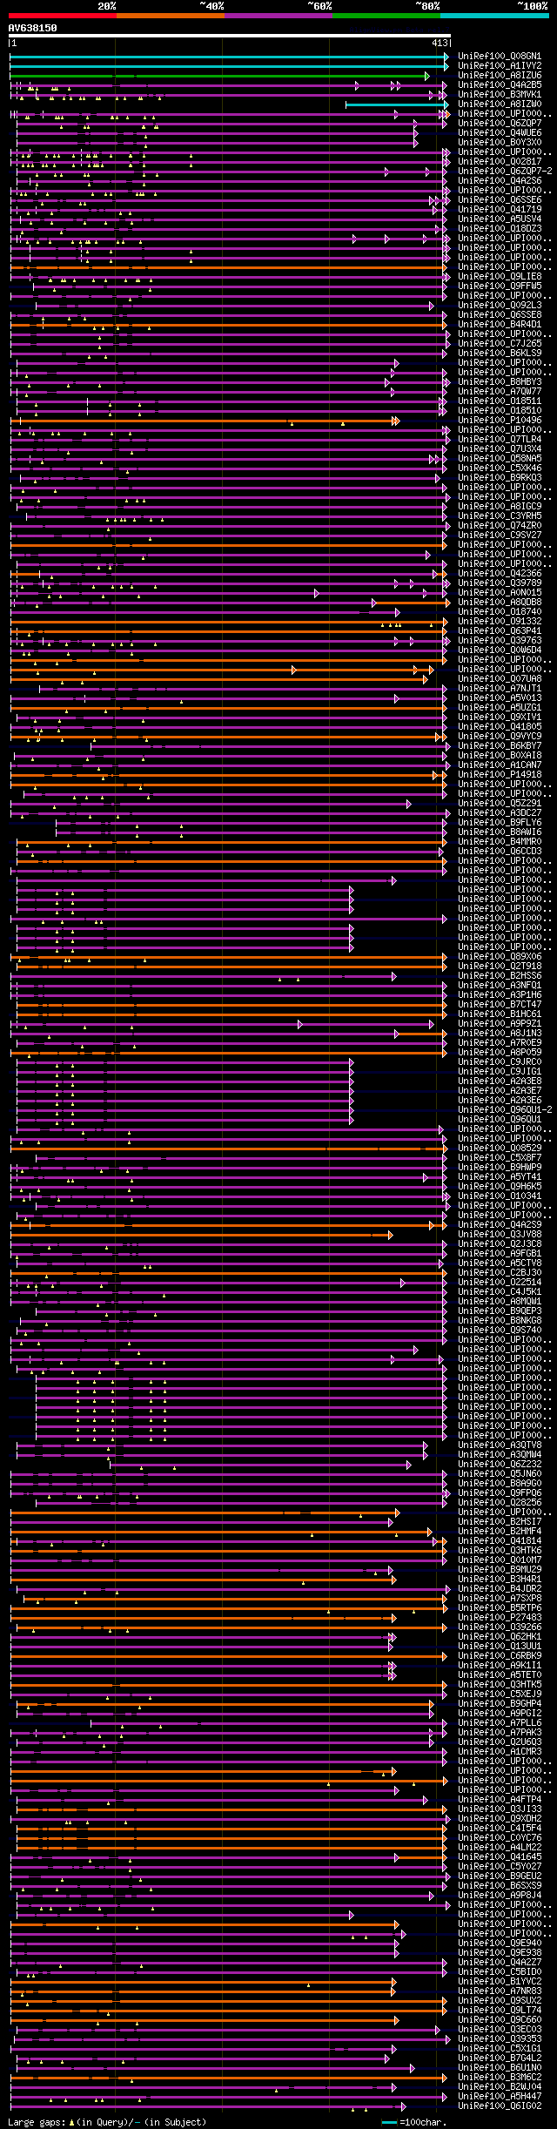Select the UniRef100_B4R4D1 label

pyautogui.click(x=500, y=325)
